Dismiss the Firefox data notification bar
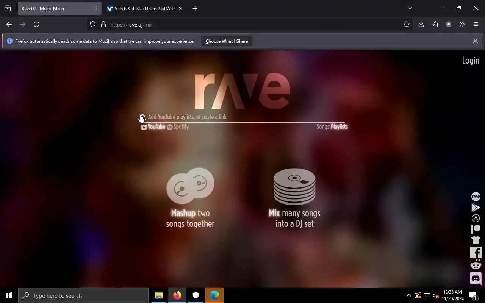 pyautogui.click(x=475, y=41)
